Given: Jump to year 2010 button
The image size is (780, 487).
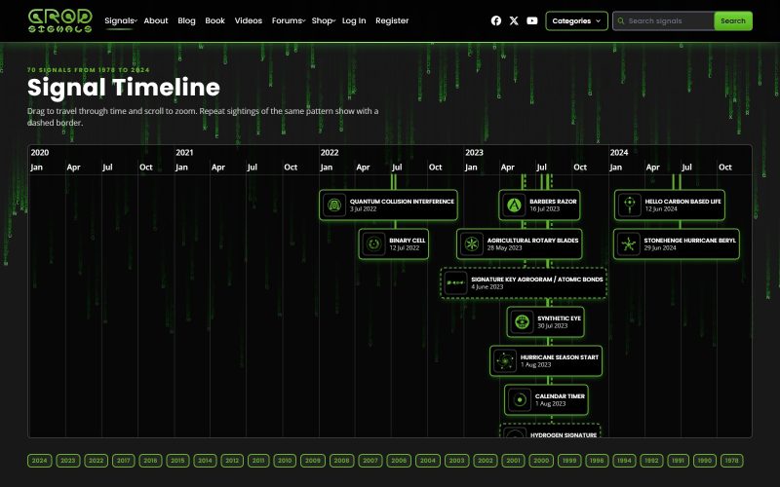Looking at the screenshot, I should pos(285,461).
